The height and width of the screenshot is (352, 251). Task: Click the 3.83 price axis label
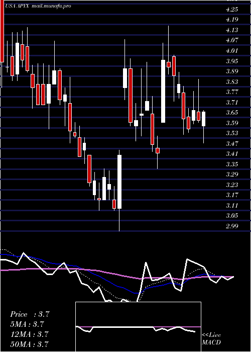pos(232,81)
